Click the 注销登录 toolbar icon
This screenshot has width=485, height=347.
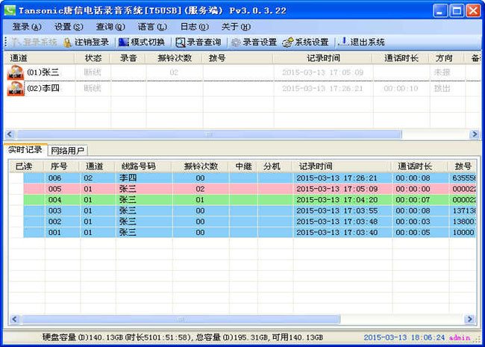(68, 43)
